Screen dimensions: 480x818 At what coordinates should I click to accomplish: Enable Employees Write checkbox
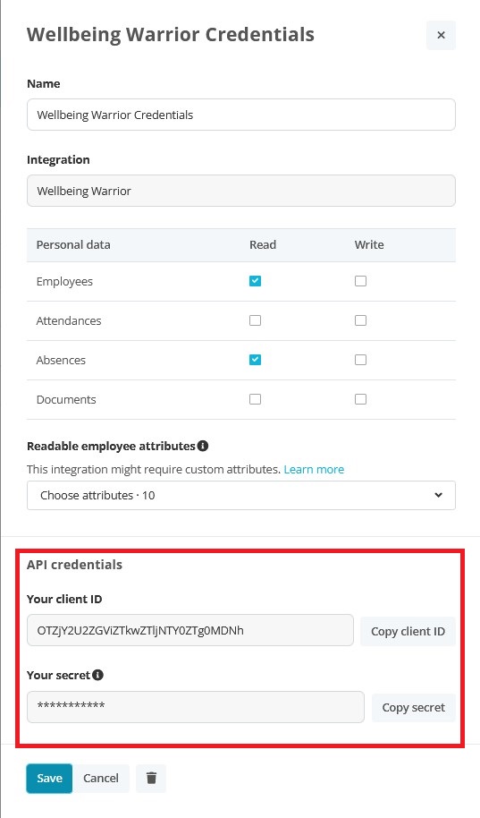pyautogui.click(x=360, y=281)
